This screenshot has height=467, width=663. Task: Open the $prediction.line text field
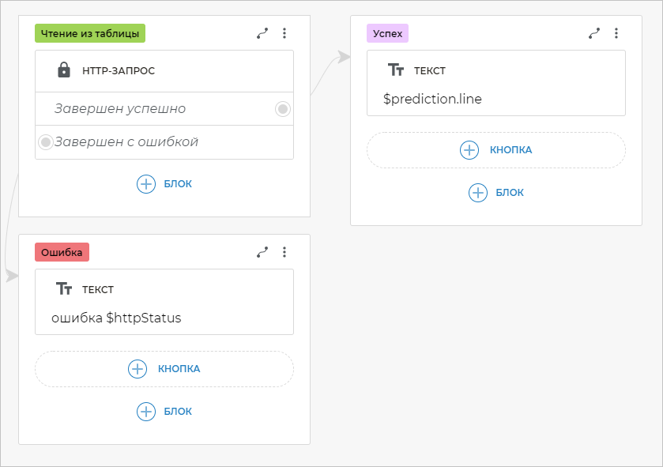[432, 100]
